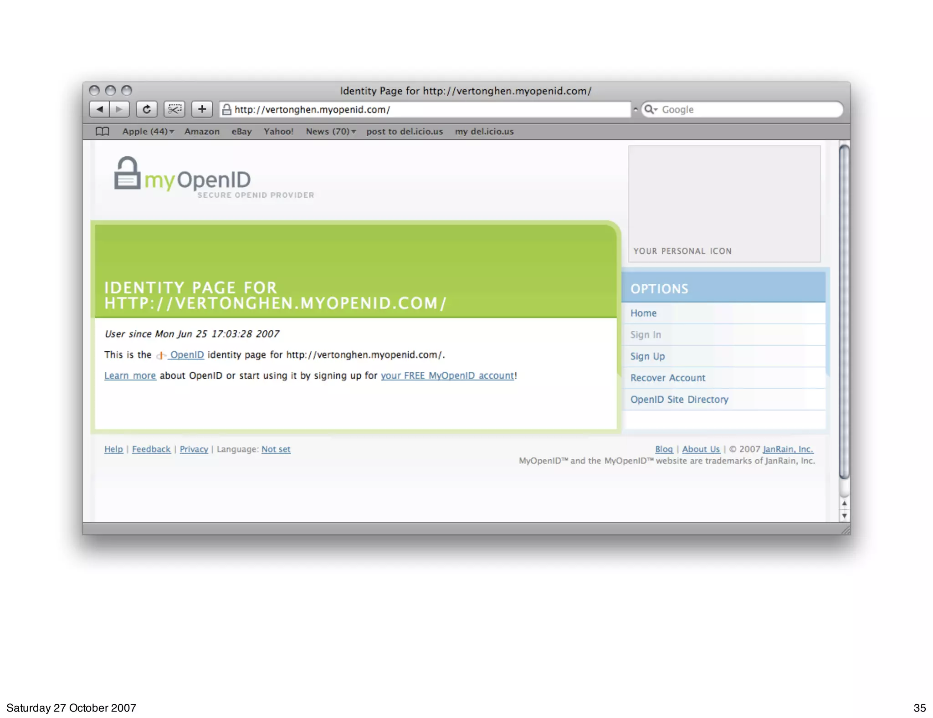Image resolution: width=933 pixels, height=718 pixels.
Task: Click the window minimize button
Action: [x=110, y=91]
